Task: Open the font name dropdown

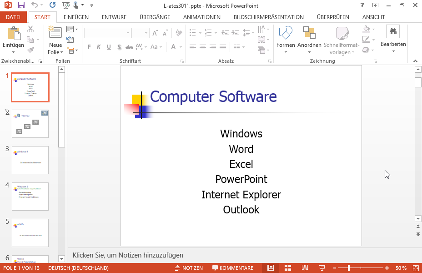Action: click(x=128, y=33)
